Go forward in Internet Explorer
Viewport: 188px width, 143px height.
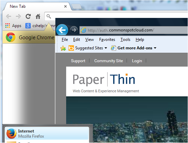coord(74,30)
